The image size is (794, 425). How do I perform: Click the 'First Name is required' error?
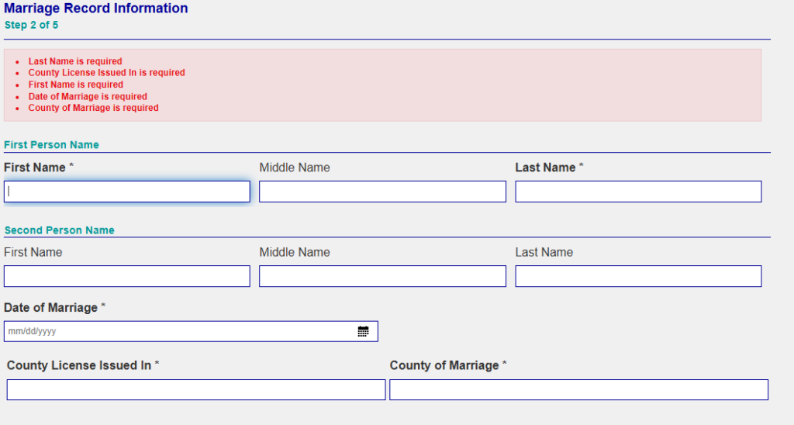coord(75,85)
